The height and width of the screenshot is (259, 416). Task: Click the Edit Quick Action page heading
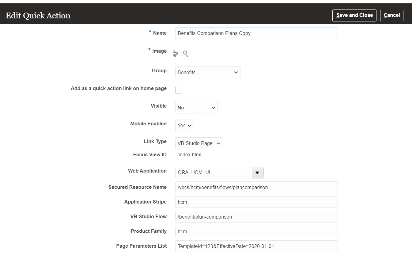click(38, 16)
